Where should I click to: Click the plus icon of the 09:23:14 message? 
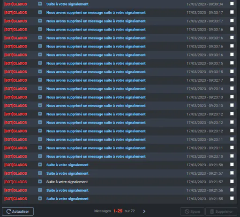tap(40, 88)
